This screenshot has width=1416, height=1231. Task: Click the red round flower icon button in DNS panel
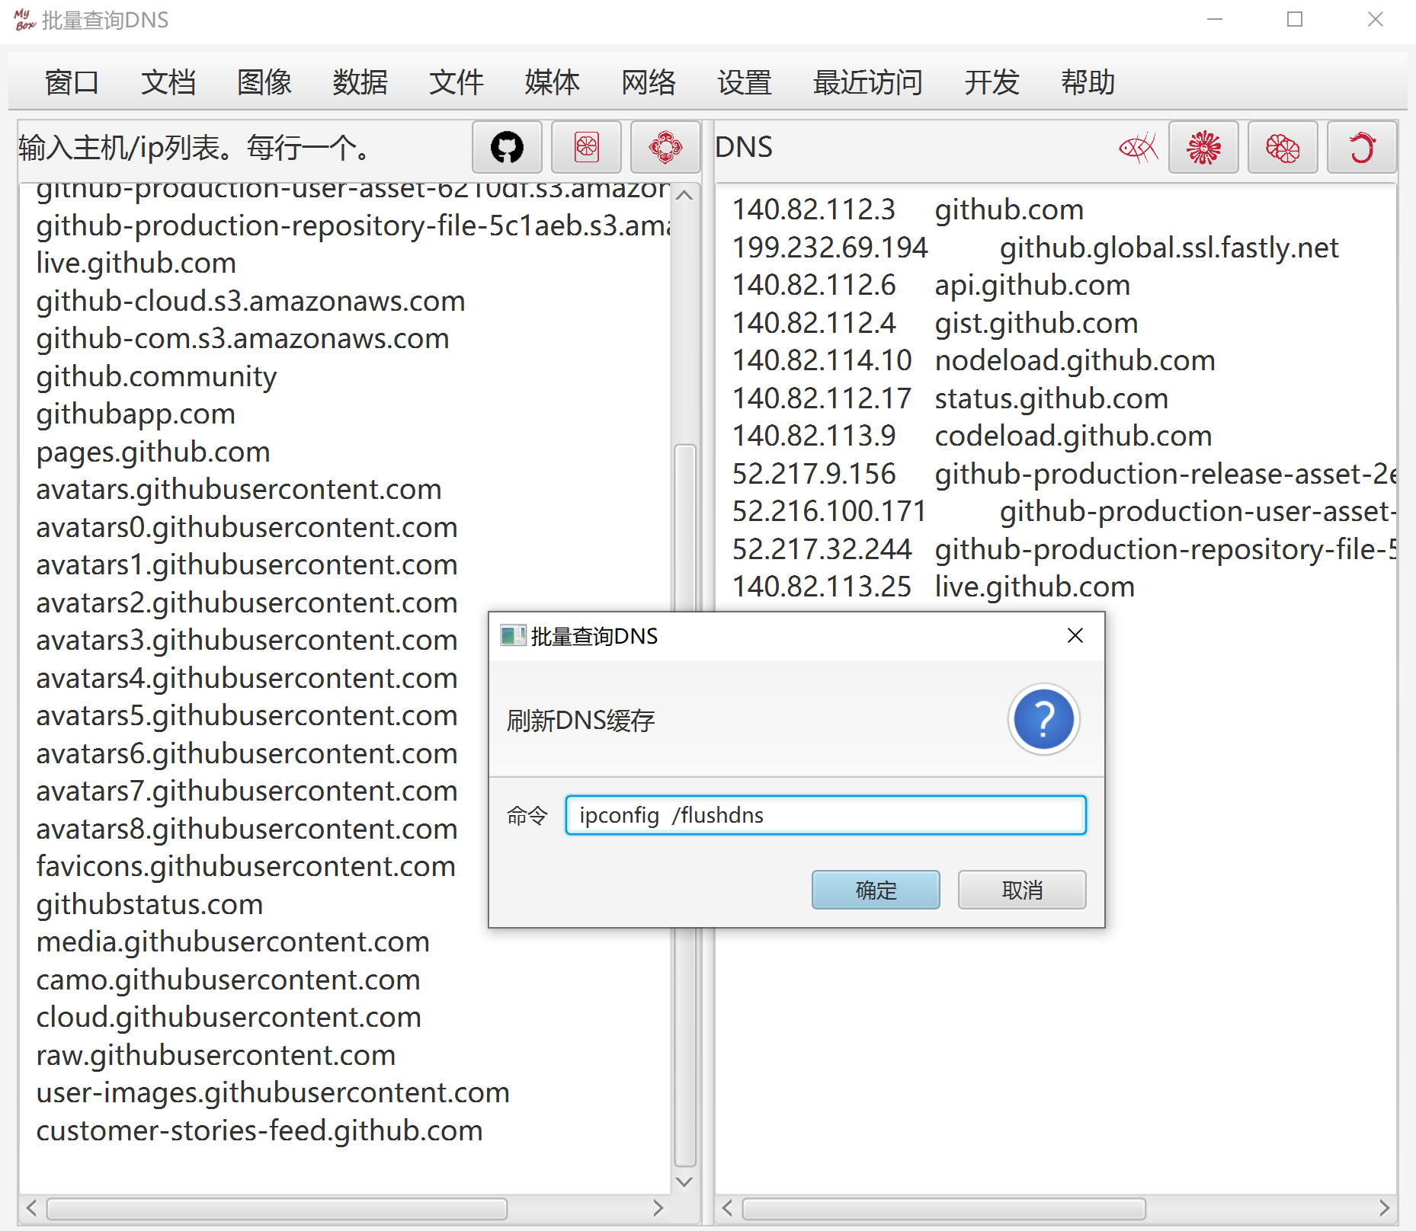(x=1283, y=147)
